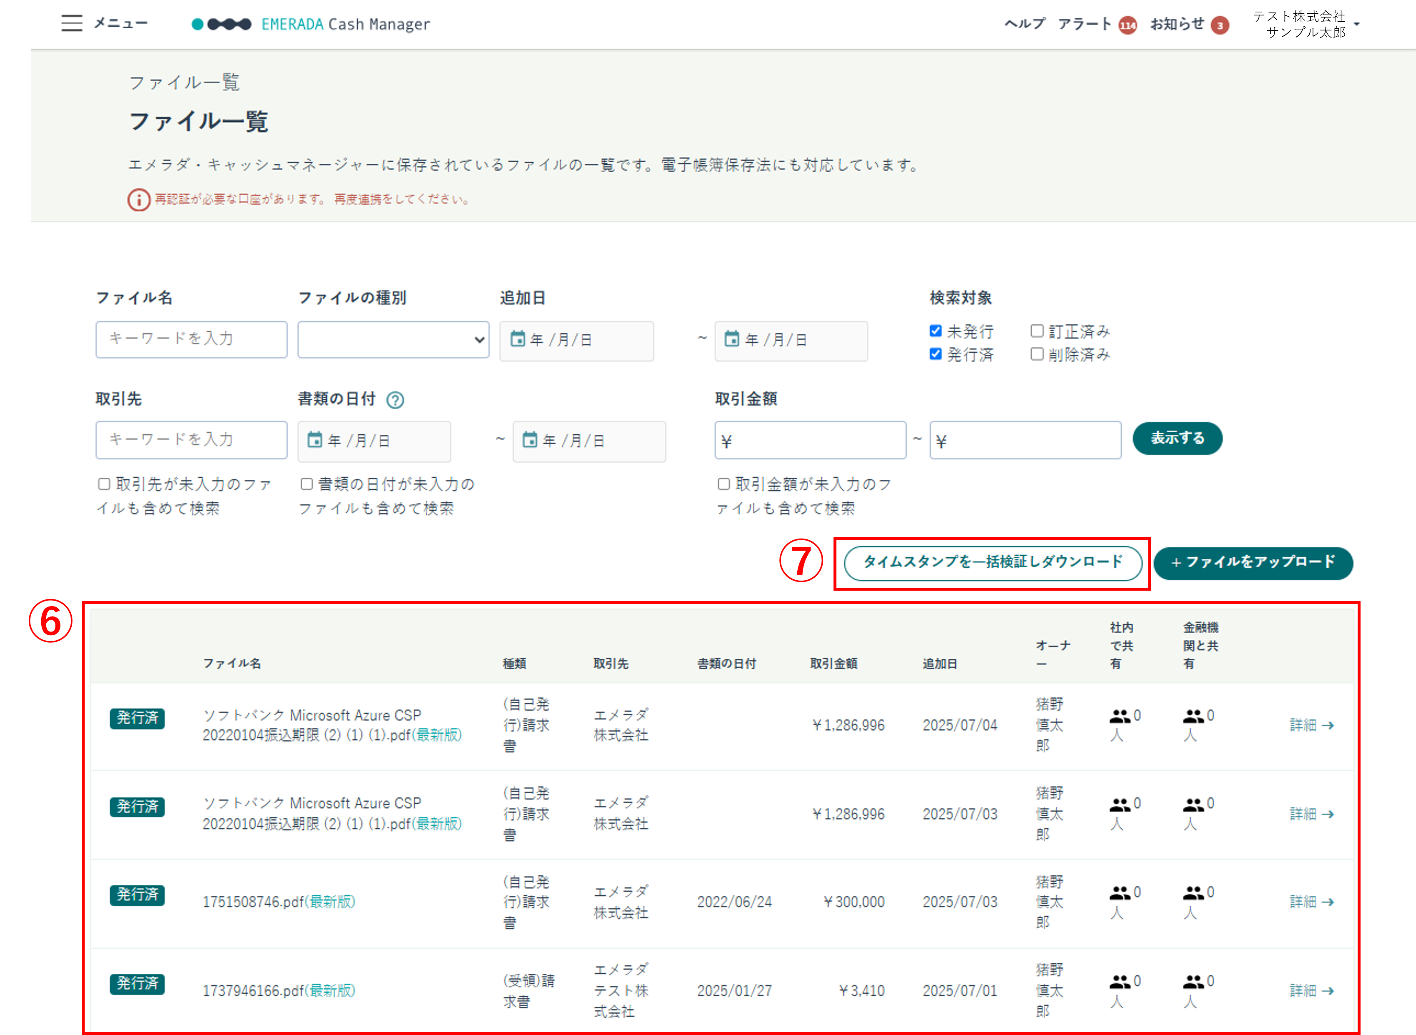Focus the 取引先 keyword input field
1416x1035 pixels.
click(192, 440)
